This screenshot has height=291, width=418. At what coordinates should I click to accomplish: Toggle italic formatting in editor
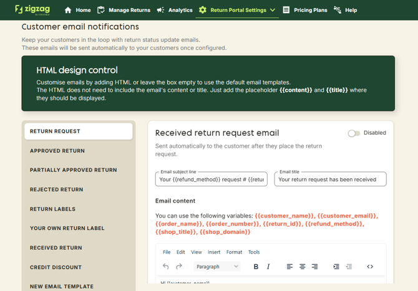[x=268, y=267]
